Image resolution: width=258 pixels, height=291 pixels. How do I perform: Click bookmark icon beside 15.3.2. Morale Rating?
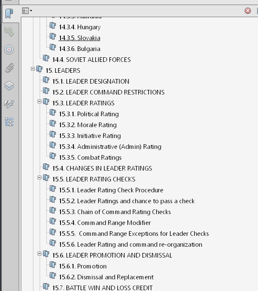point(53,123)
